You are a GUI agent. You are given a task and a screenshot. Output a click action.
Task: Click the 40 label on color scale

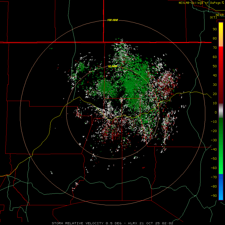pyautogui.click(x=215, y=75)
